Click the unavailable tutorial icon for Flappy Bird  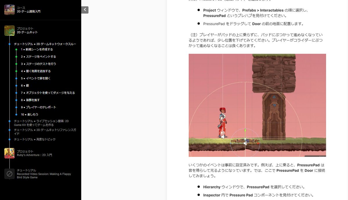tap(9, 174)
